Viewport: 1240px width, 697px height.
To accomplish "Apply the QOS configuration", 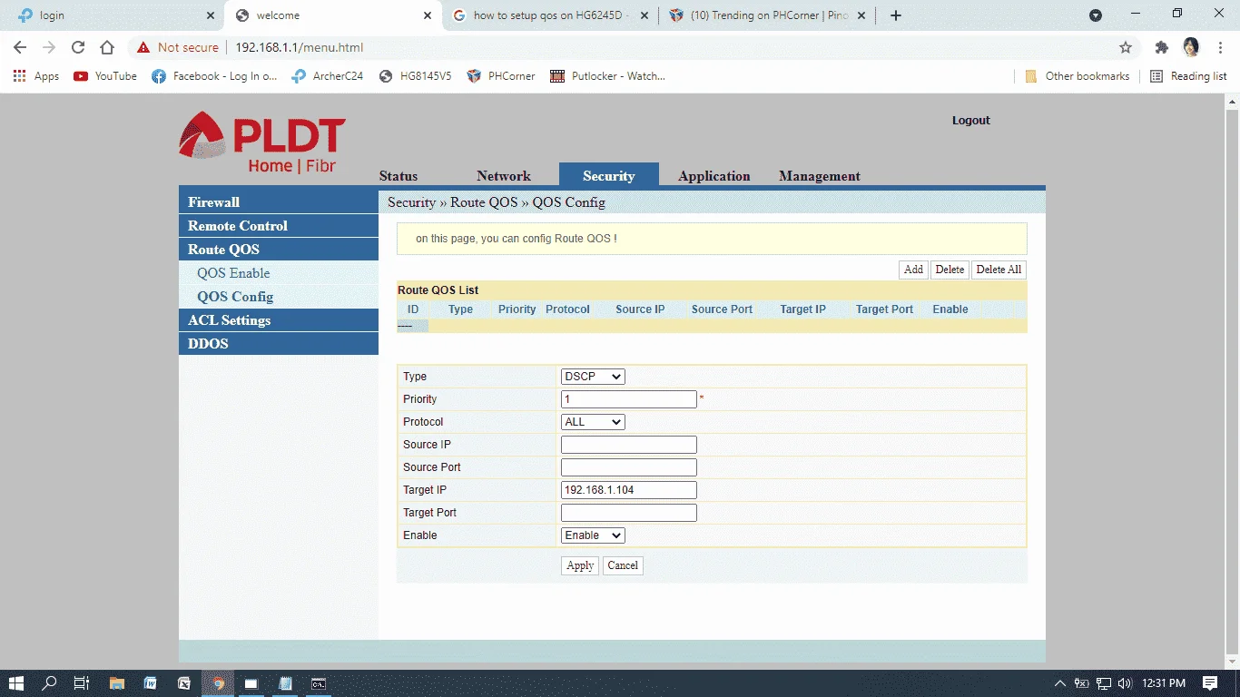I will [x=580, y=565].
